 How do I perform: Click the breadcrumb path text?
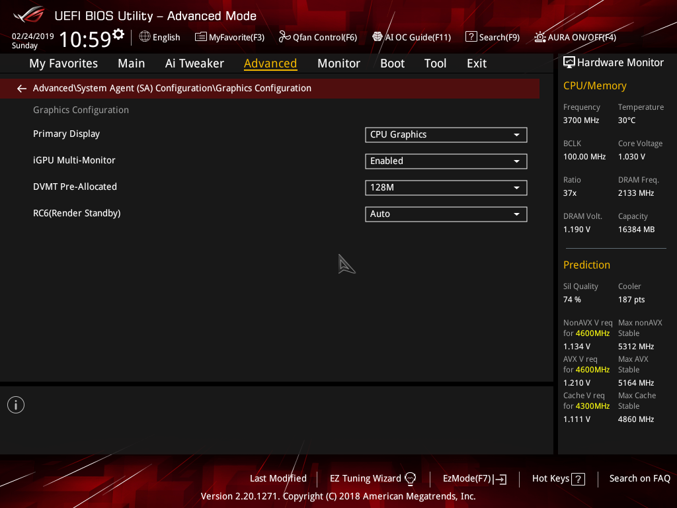click(172, 88)
